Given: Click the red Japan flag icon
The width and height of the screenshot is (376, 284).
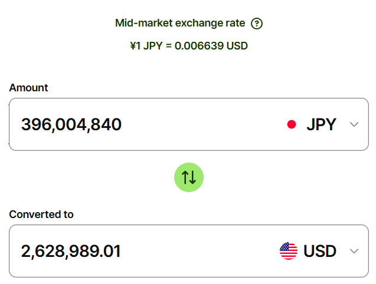Looking at the screenshot, I should 292,124.
